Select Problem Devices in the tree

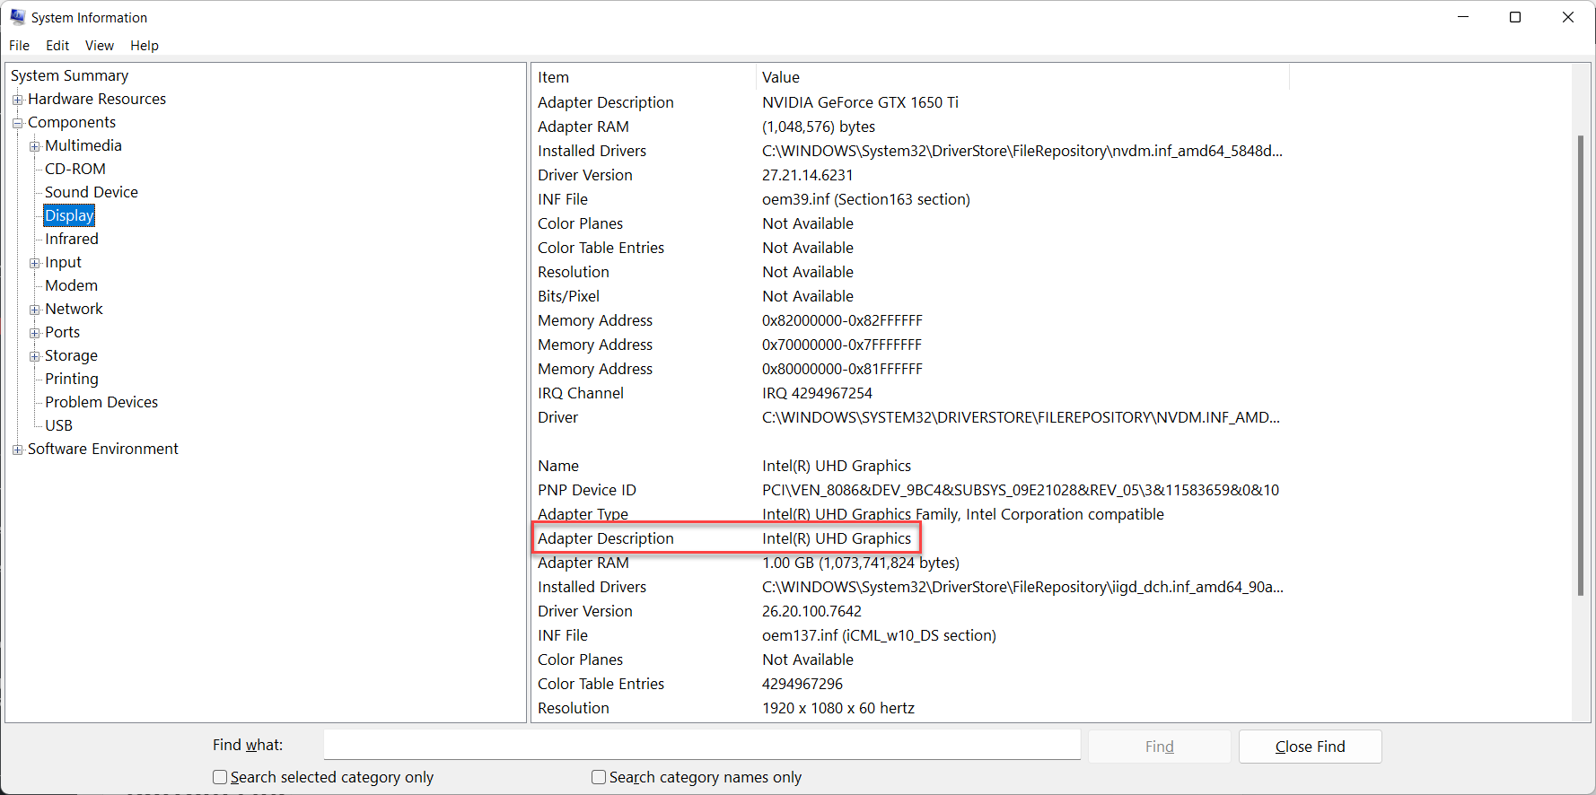point(101,402)
